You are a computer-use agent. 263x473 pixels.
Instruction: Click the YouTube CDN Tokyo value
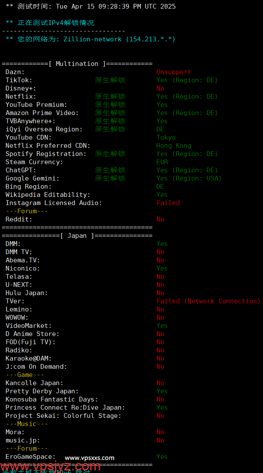tap(166, 137)
